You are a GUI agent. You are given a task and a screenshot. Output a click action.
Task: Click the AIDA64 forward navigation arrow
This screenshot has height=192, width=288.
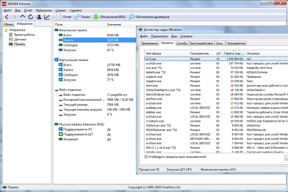coord(14,17)
